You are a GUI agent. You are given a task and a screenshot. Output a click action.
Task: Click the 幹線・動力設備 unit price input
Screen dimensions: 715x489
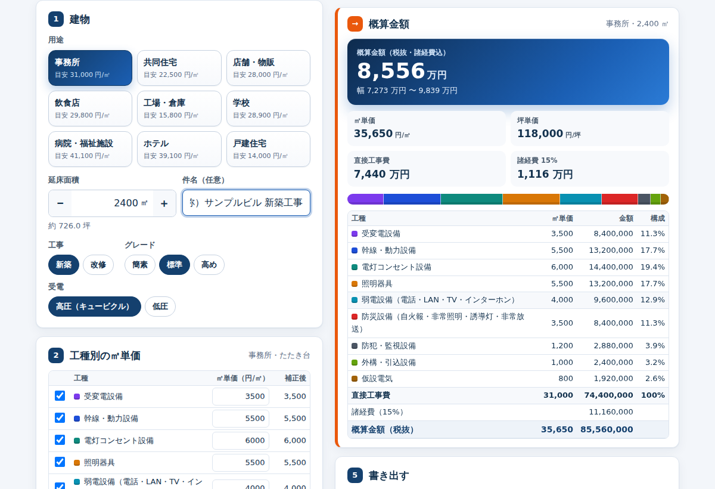[x=241, y=419]
